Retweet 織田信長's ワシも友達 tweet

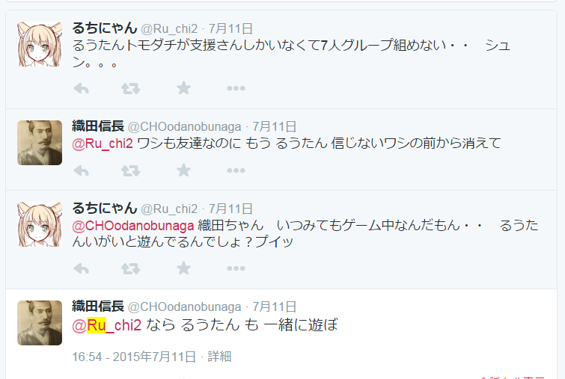pyautogui.click(x=130, y=170)
